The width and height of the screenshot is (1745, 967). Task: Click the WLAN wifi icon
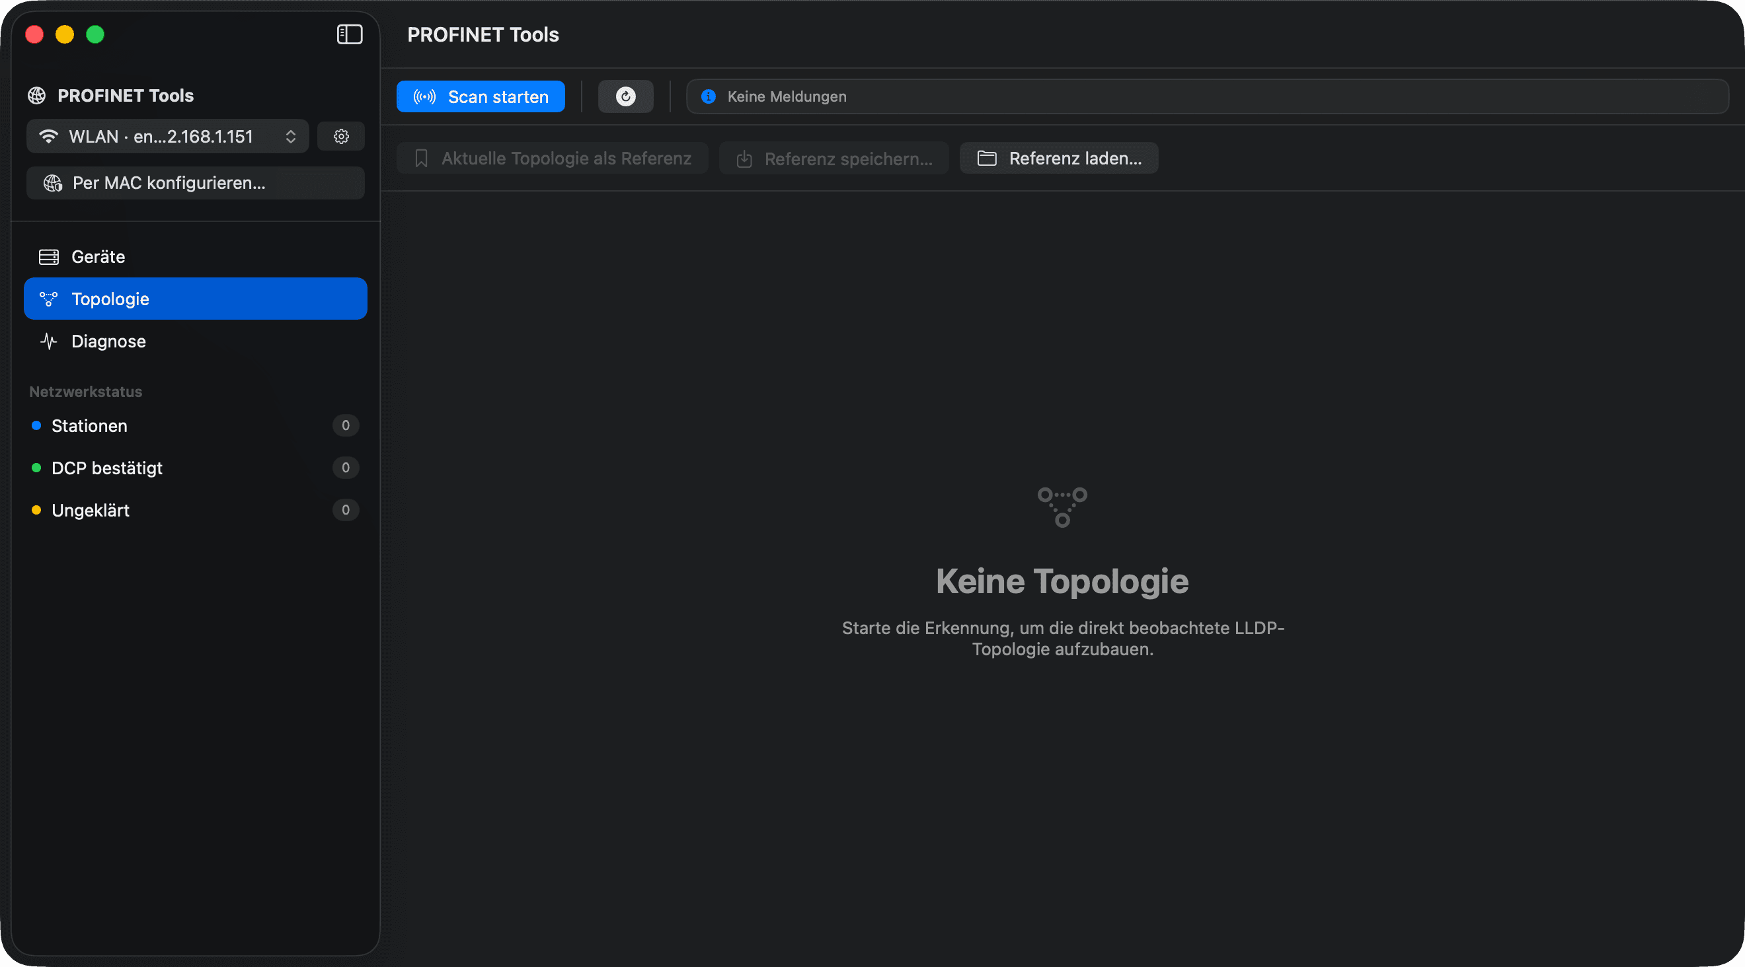coord(49,137)
